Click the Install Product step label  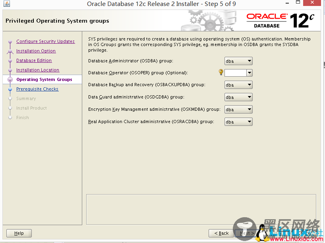pos(31,108)
